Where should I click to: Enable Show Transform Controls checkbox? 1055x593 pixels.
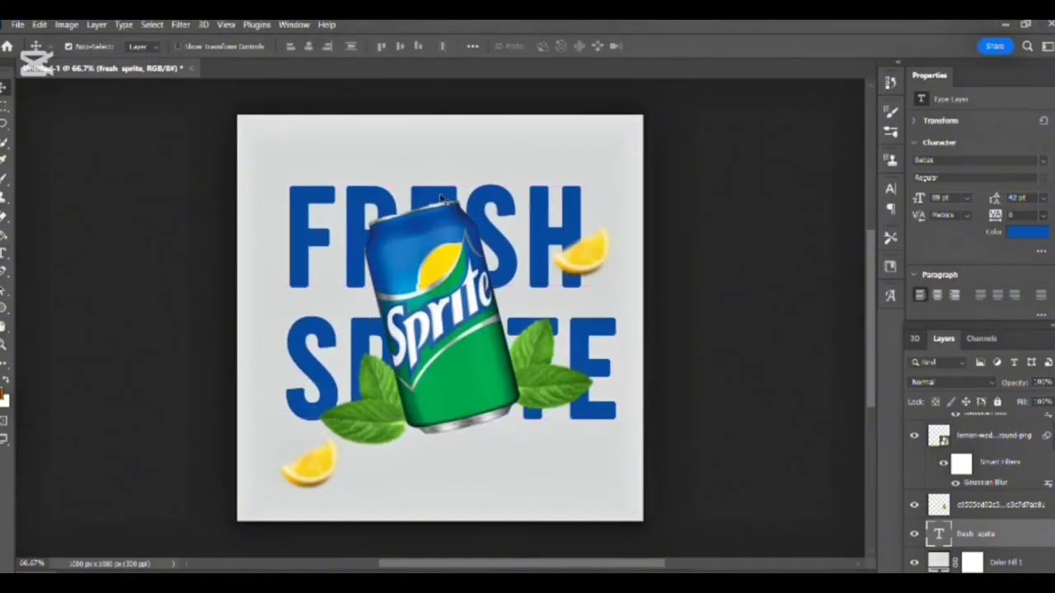177,47
